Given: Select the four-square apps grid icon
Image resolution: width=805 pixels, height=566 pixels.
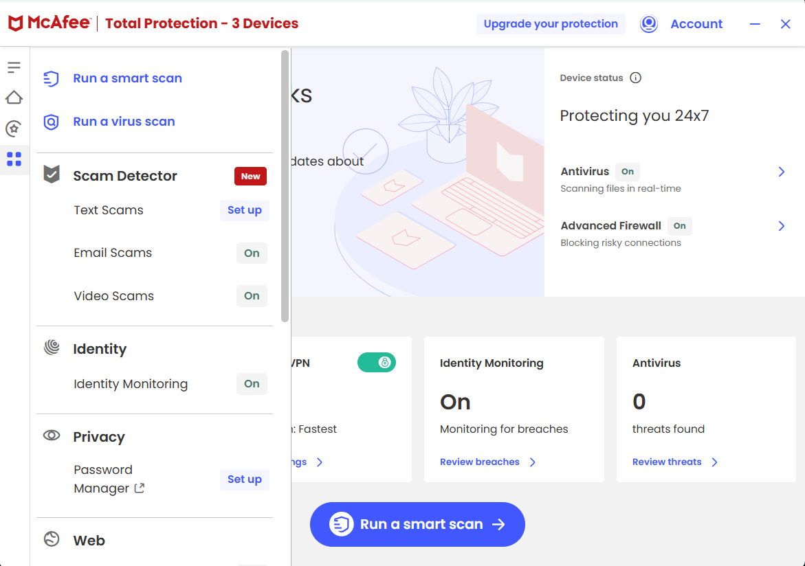Looking at the screenshot, I should (14, 159).
